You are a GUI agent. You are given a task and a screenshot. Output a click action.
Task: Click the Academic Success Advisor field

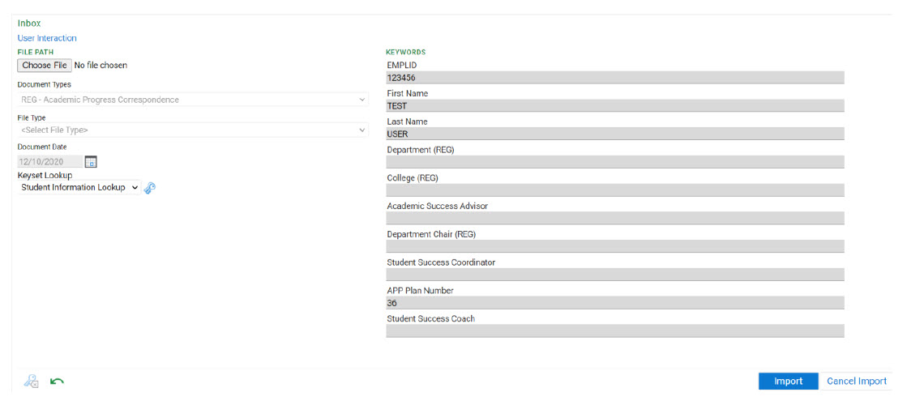pos(614,219)
